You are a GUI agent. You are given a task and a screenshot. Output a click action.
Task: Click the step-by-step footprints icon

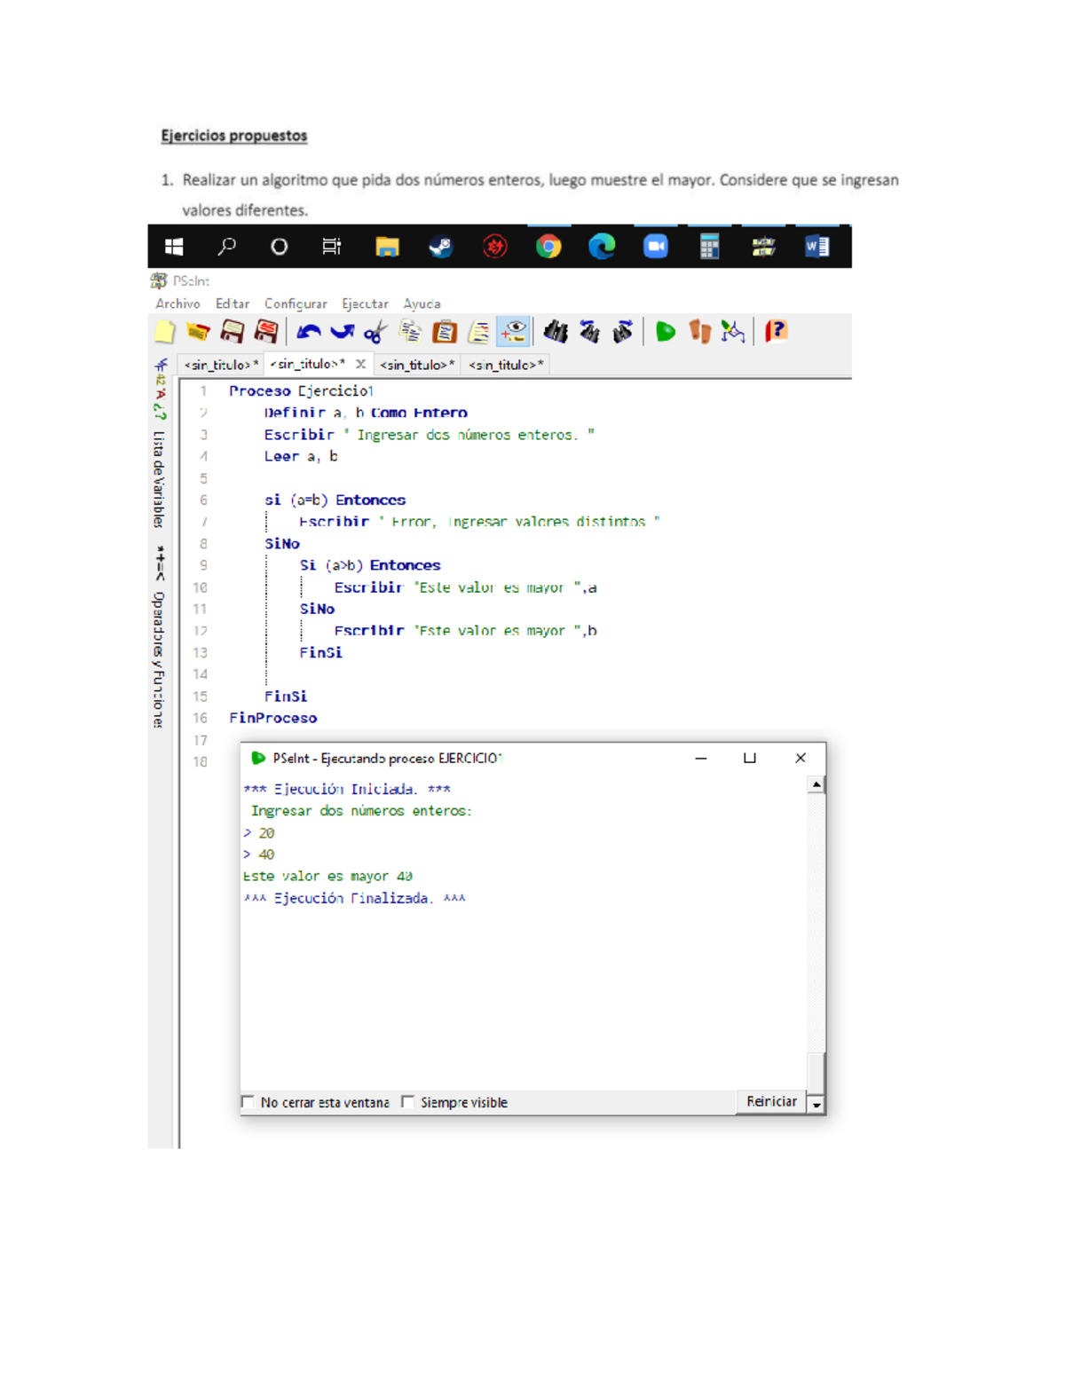click(699, 332)
